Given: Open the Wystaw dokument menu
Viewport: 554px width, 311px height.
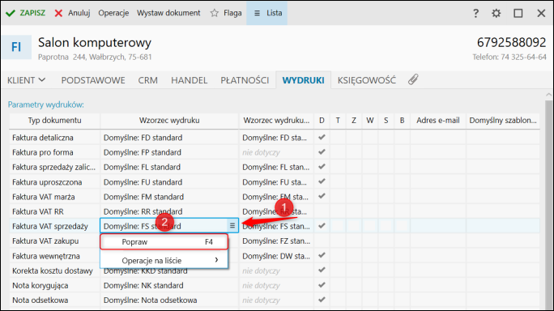Looking at the screenshot, I should pos(168,13).
